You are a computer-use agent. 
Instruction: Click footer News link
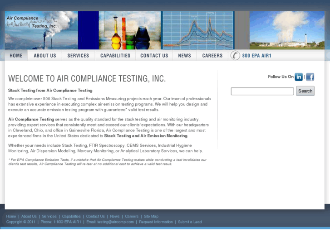coord(115,216)
